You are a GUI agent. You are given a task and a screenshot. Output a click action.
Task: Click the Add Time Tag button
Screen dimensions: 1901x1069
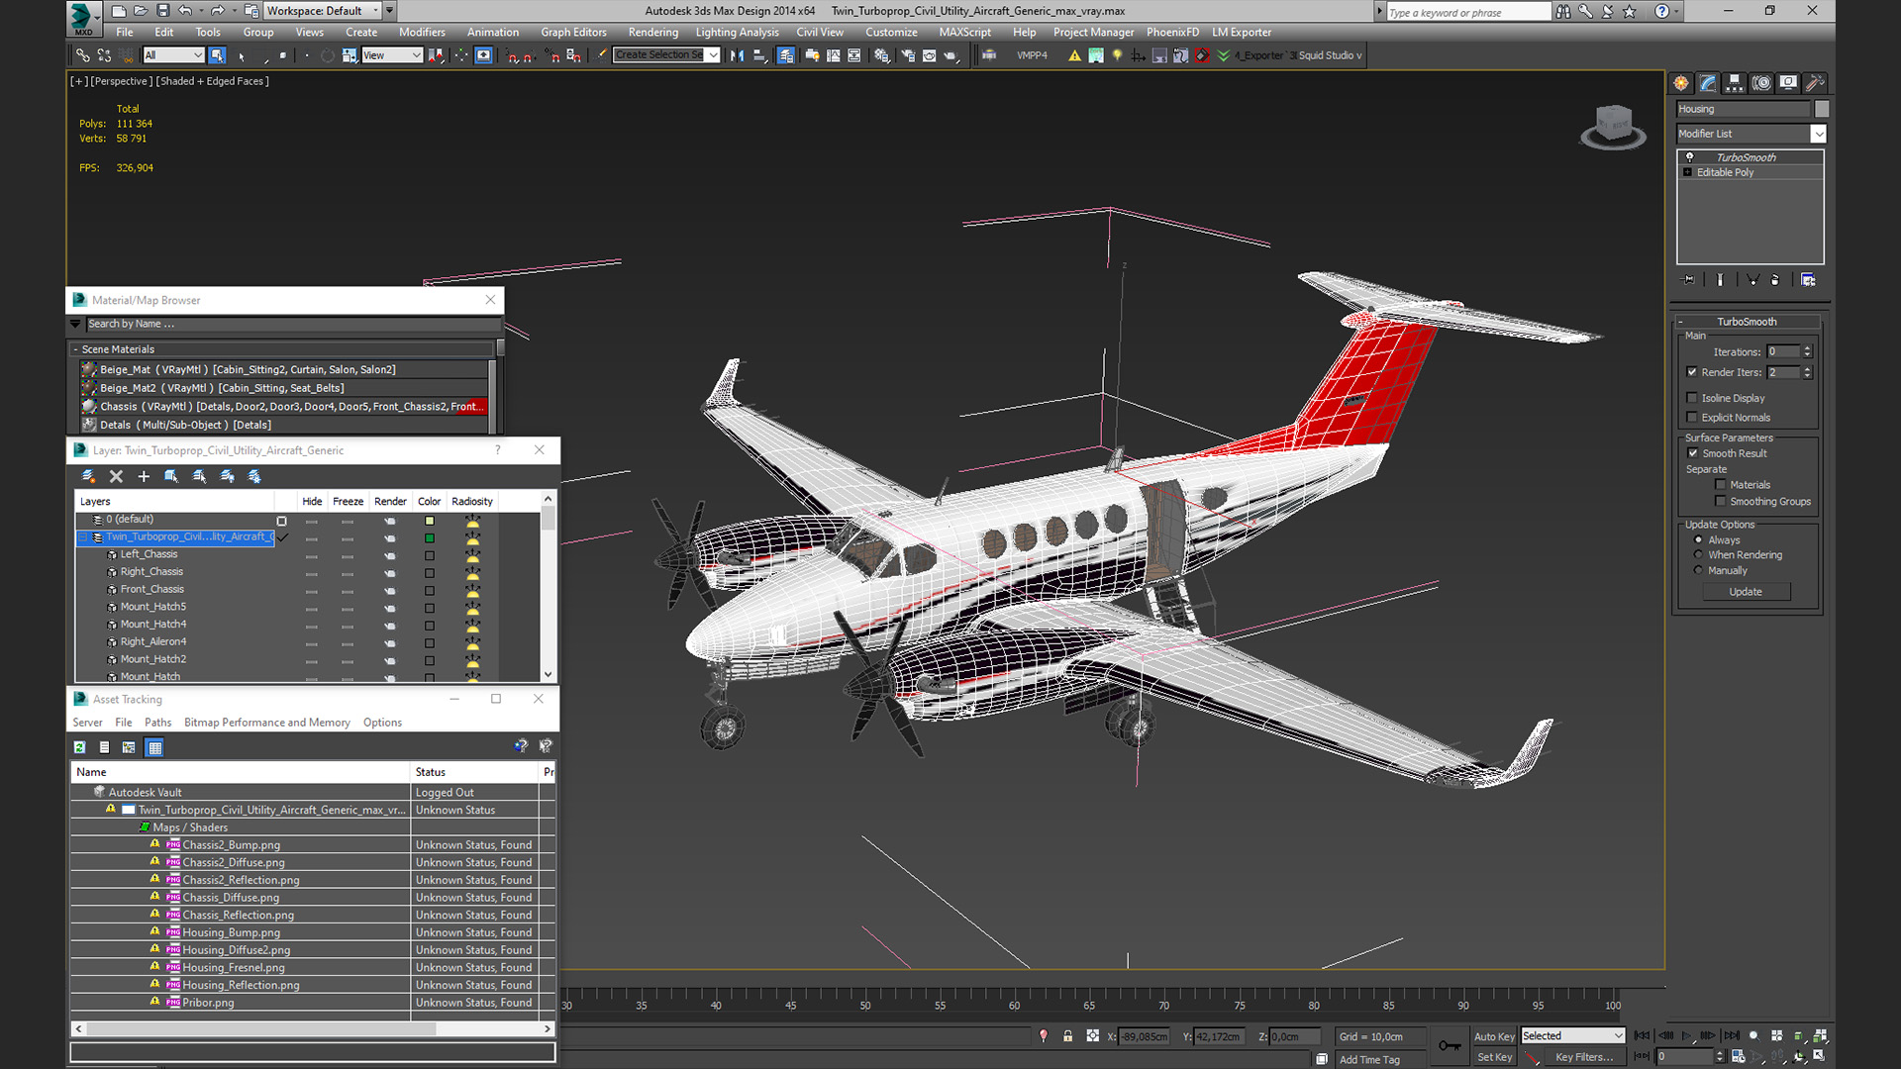[x=1369, y=1060]
